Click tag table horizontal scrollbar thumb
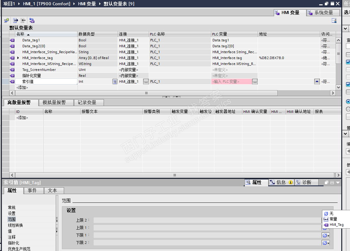 click(x=146, y=93)
